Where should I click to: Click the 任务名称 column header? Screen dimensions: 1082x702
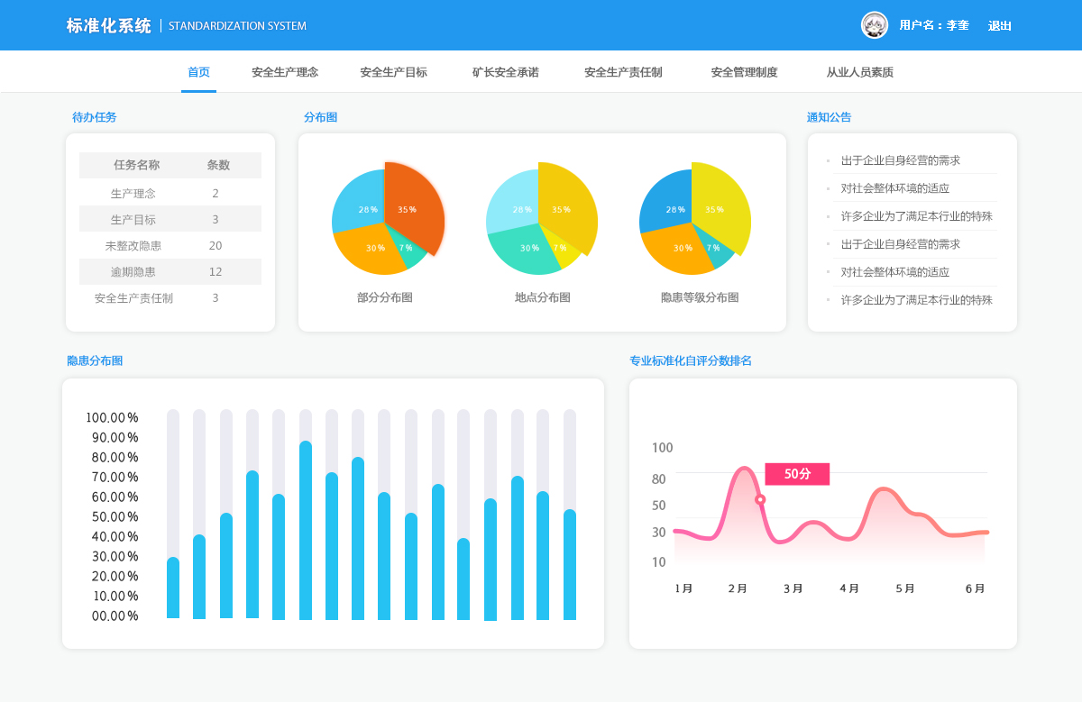[137, 165]
